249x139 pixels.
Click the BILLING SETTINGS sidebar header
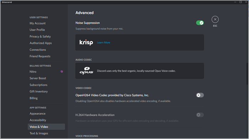[40, 66]
